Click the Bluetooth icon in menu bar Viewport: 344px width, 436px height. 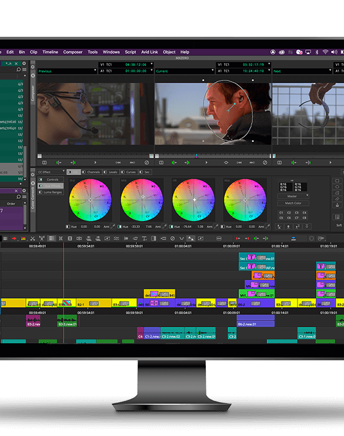coord(317,52)
